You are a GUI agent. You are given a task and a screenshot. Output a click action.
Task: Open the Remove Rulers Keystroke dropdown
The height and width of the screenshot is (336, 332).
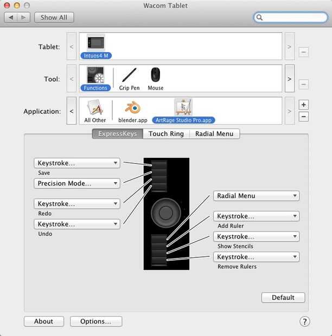pos(256,257)
